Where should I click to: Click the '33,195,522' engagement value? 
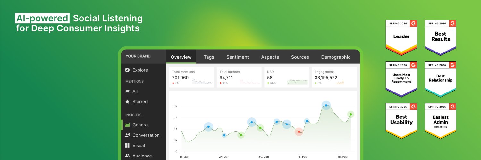(326, 78)
